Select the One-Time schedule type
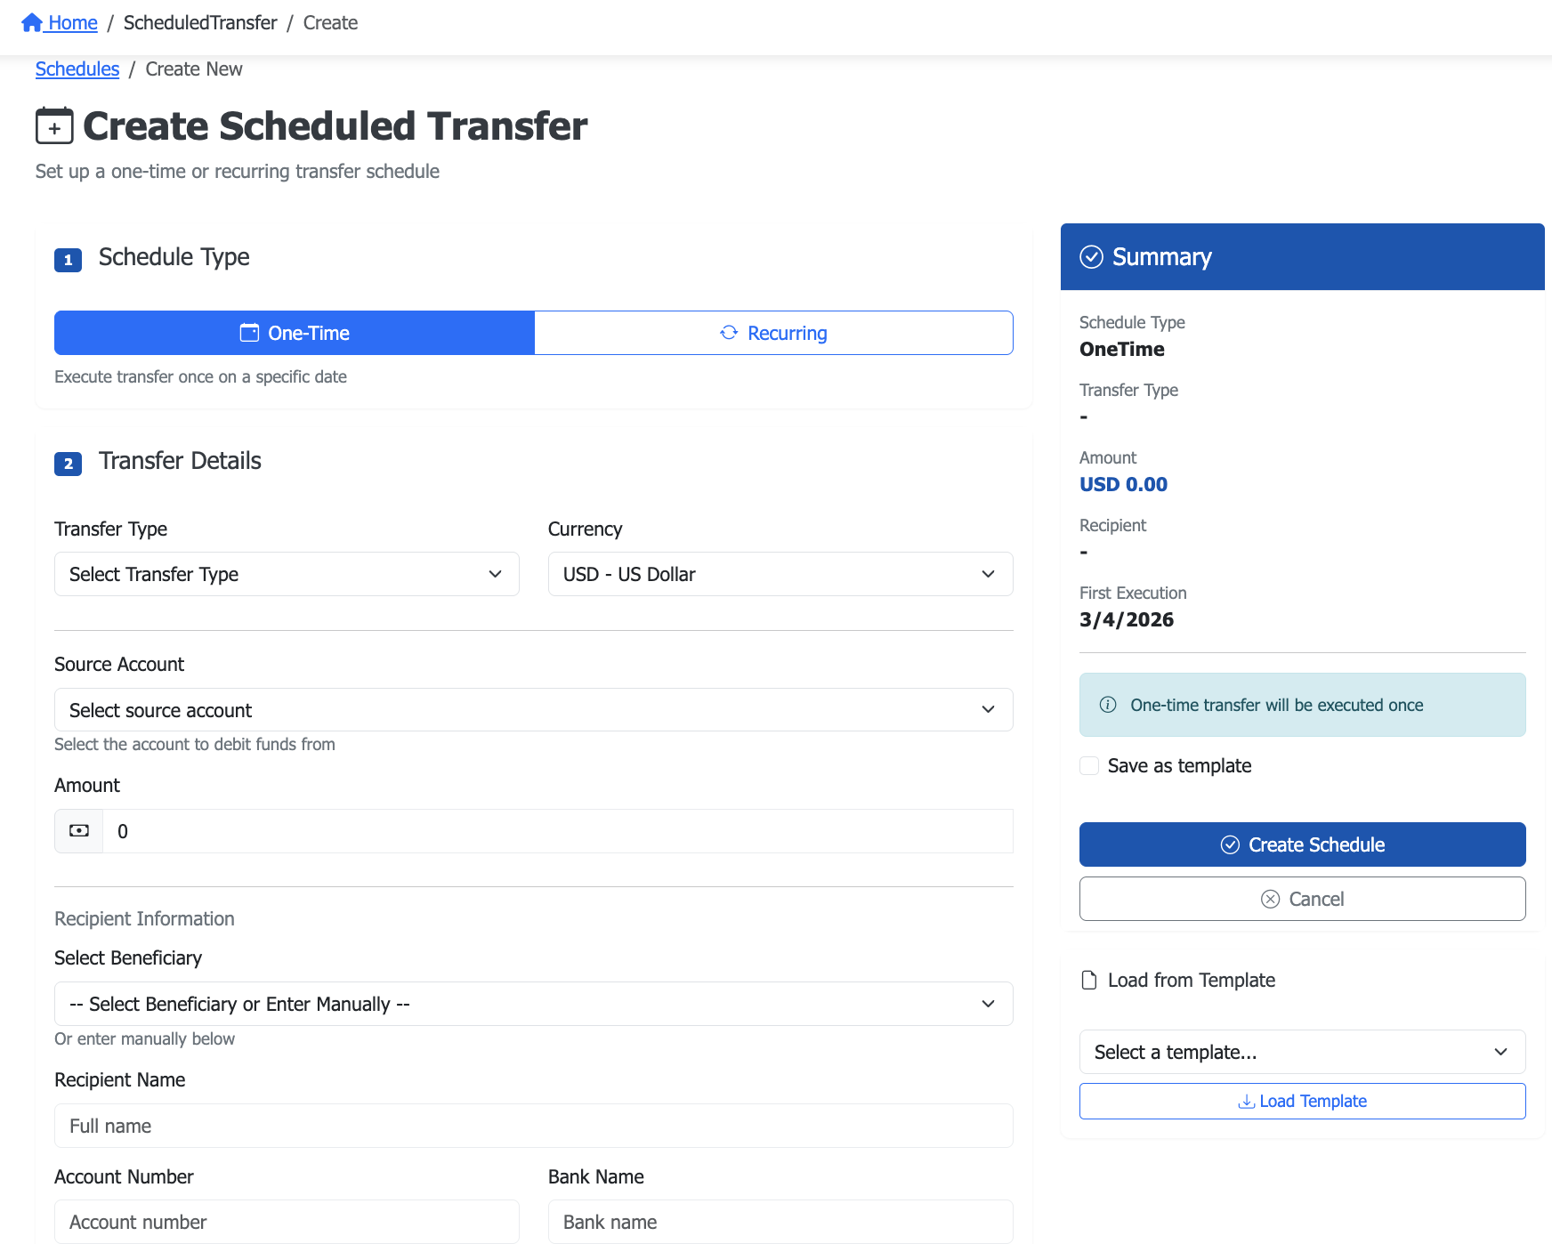This screenshot has height=1244, width=1552. [295, 333]
